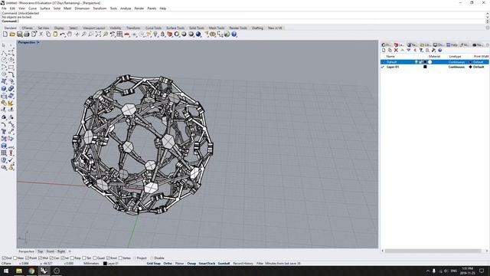Click the red car Render icon
This screenshot has height=276, width=490.
click(x=127, y=34)
